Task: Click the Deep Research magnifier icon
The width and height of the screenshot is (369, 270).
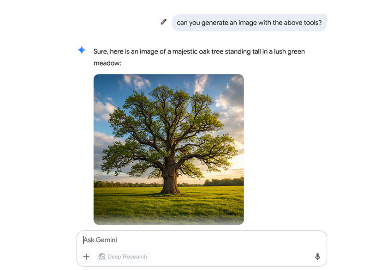Action: (x=102, y=257)
